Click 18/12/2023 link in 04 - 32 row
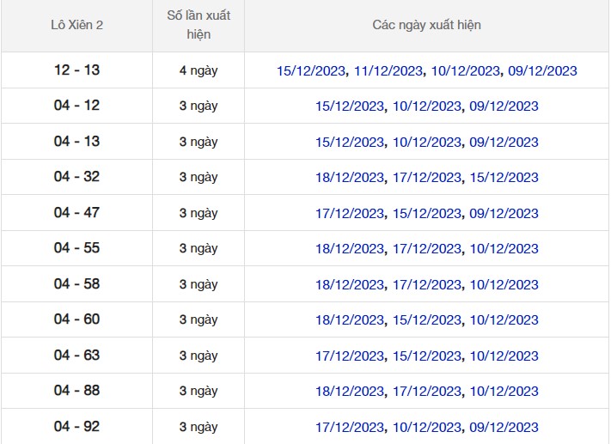The height and width of the screenshot is (444, 611). tap(350, 178)
